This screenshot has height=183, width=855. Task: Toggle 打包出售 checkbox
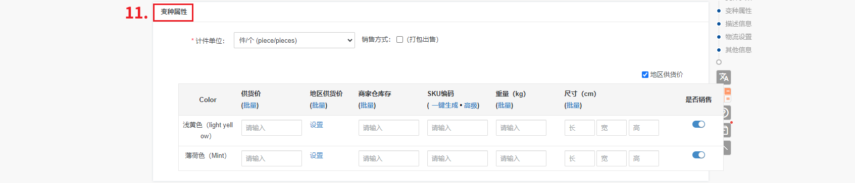[x=399, y=40]
